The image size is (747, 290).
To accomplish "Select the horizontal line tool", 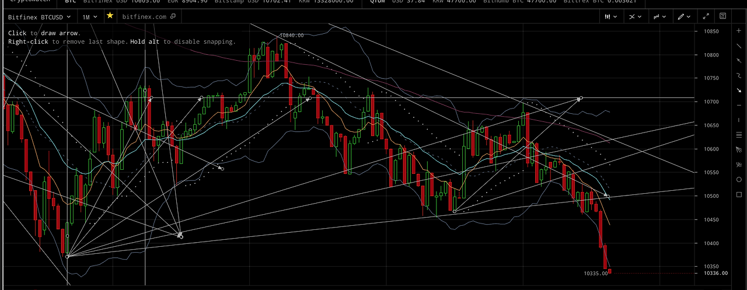I will (739, 105).
